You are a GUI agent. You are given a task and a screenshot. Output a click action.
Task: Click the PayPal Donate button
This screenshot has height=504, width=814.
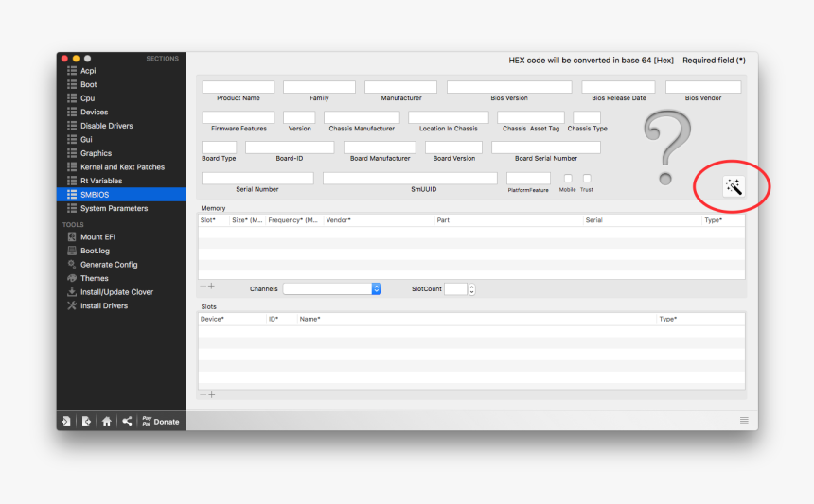tap(161, 421)
